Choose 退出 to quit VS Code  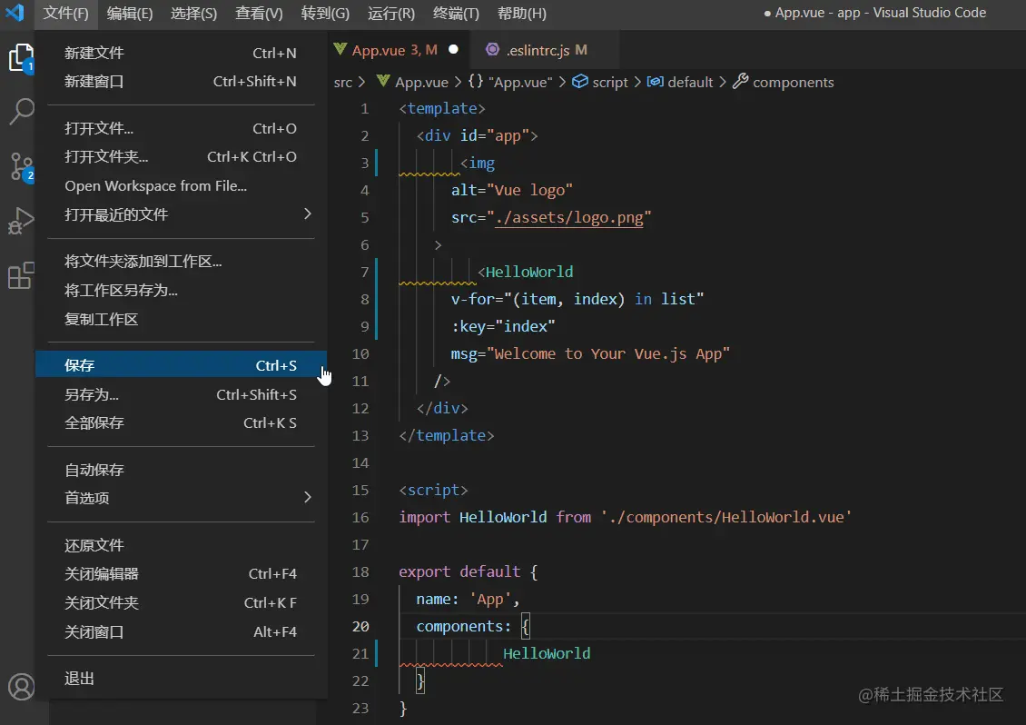(x=182, y=679)
